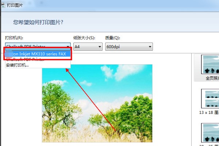Choose the 安装打印机... option
Viewport: 219px width, 146px height.
(38, 65)
